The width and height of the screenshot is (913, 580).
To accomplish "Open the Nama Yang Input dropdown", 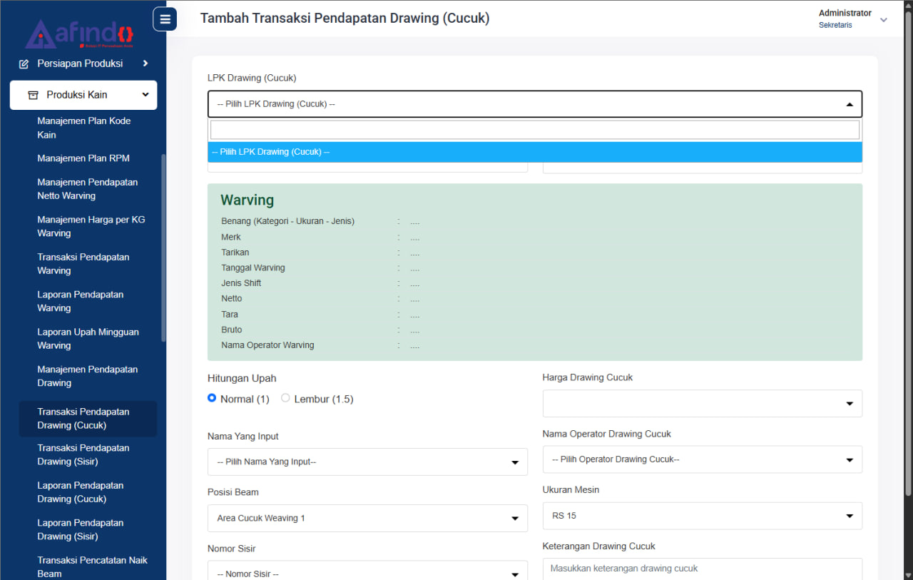I will click(367, 462).
